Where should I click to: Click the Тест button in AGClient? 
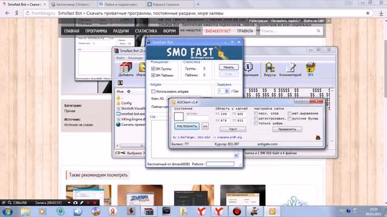233,129
